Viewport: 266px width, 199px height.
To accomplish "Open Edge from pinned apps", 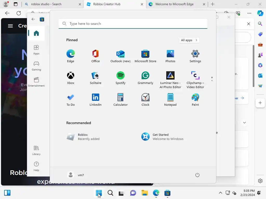I will 71,56.
